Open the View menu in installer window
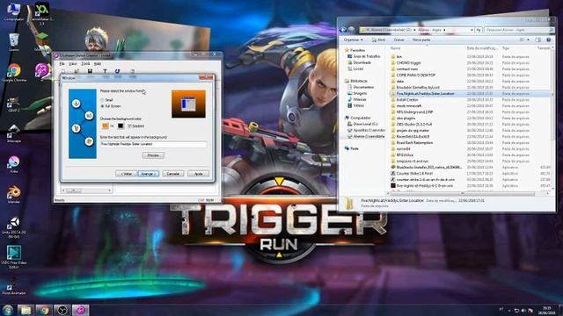Screen dimensions: 563x316 [72, 64]
